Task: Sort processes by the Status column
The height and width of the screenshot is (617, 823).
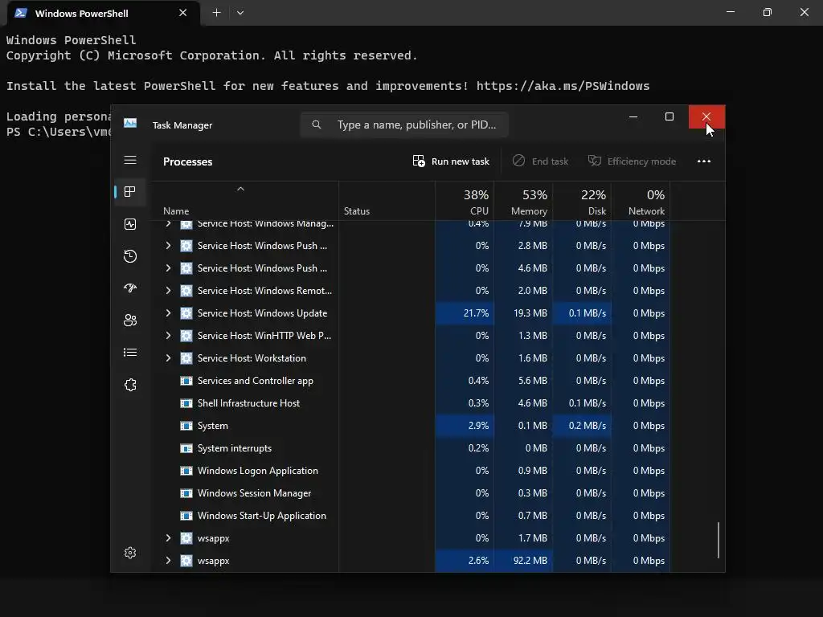Action: (x=387, y=201)
